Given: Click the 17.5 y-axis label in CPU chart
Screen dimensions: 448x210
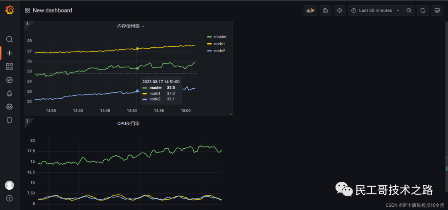Looking at the screenshot, I should click(31, 151).
